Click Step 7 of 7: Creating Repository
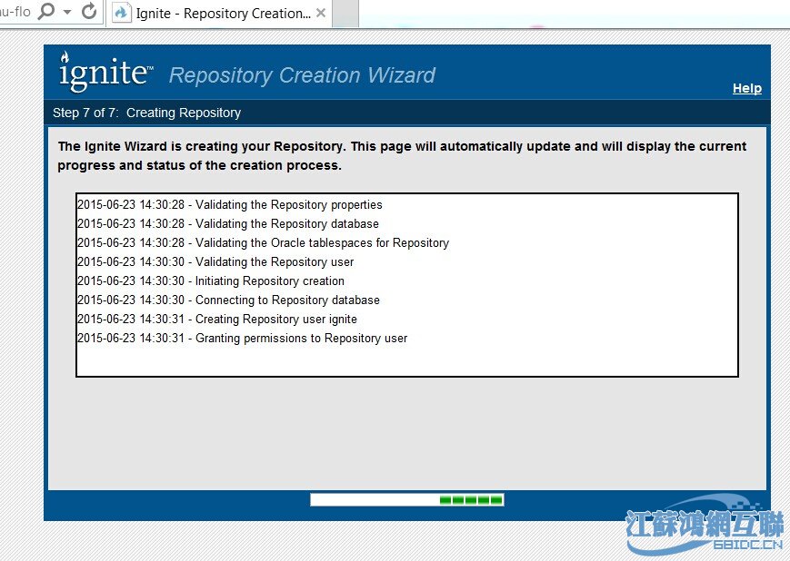790x561 pixels. click(146, 113)
